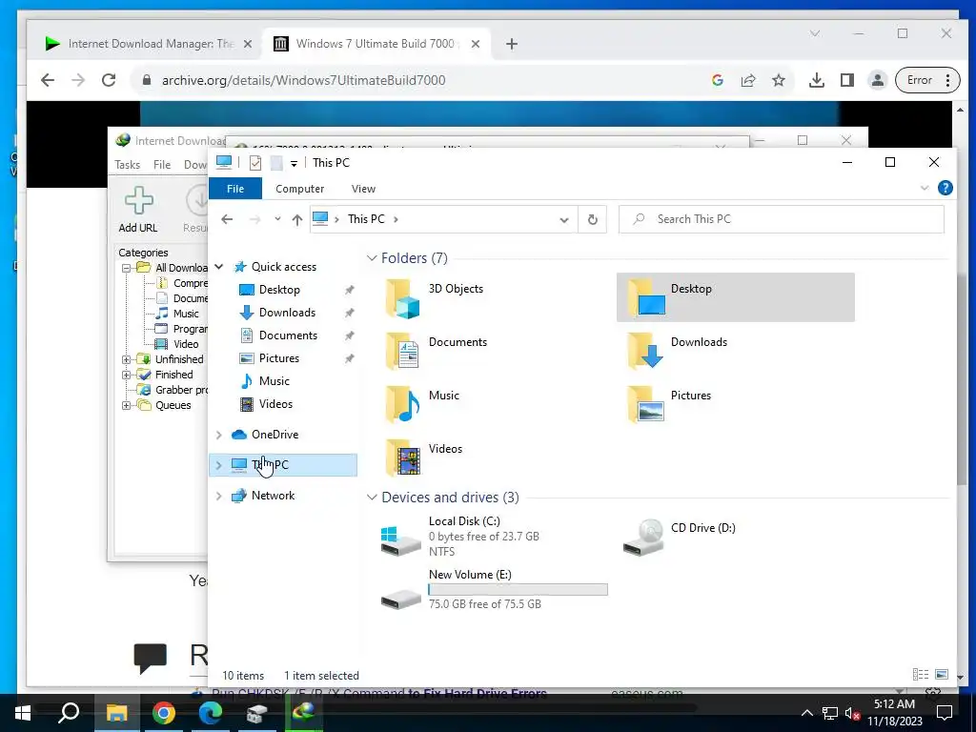Screen dimensions: 976x732
Task: Click the Chrome address bar URL
Action: 303,80
